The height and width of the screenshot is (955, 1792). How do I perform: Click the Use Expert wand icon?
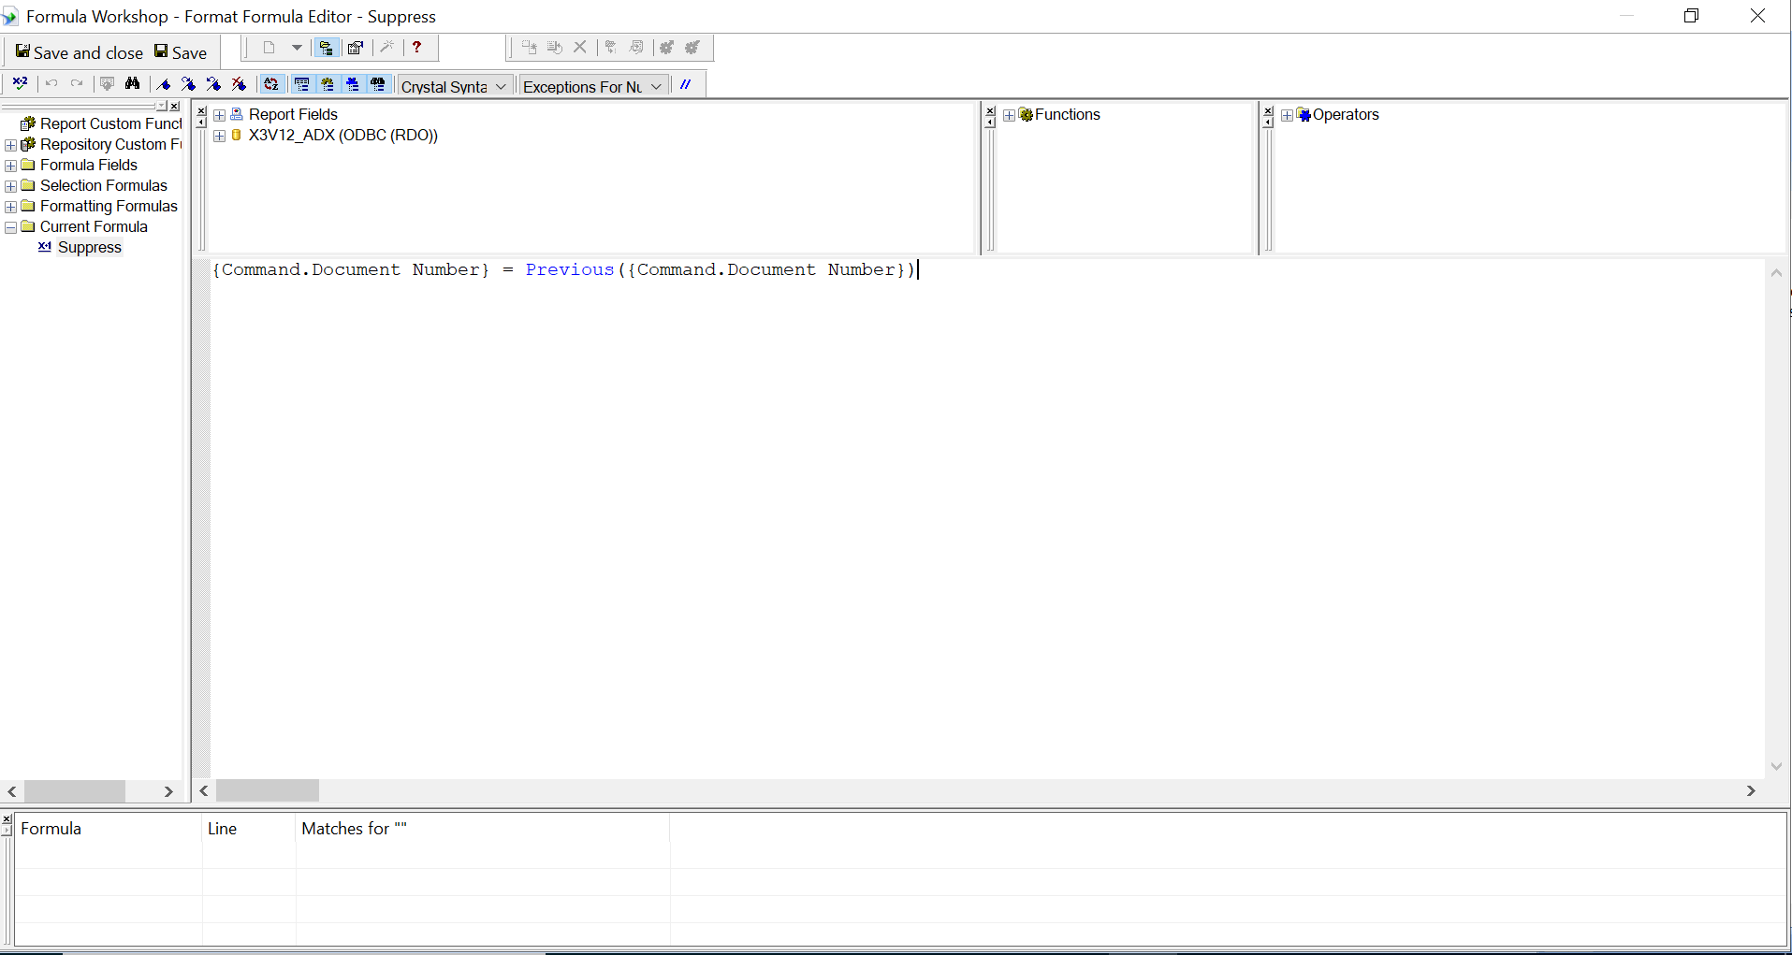(x=386, y=48)
